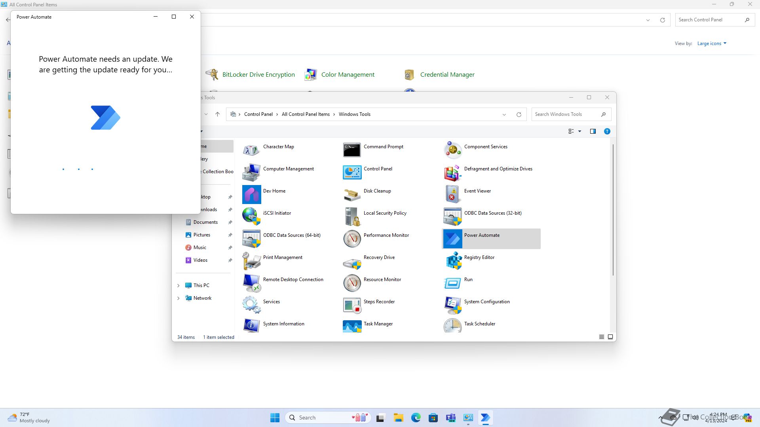Expand Control Panel address bar dropdown
Viewport: 760px width, 427px height.
(648, 20)
